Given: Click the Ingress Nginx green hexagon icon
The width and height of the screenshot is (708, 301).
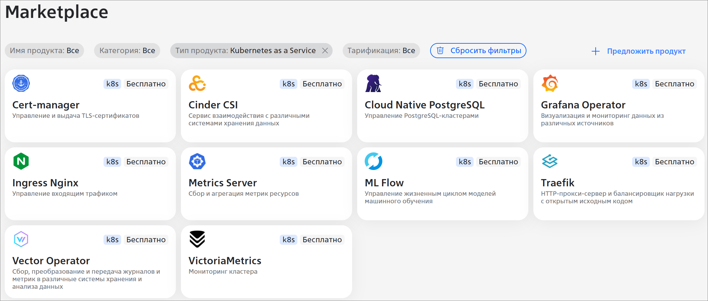Looking at the screenshot, I should pos(21,161).
